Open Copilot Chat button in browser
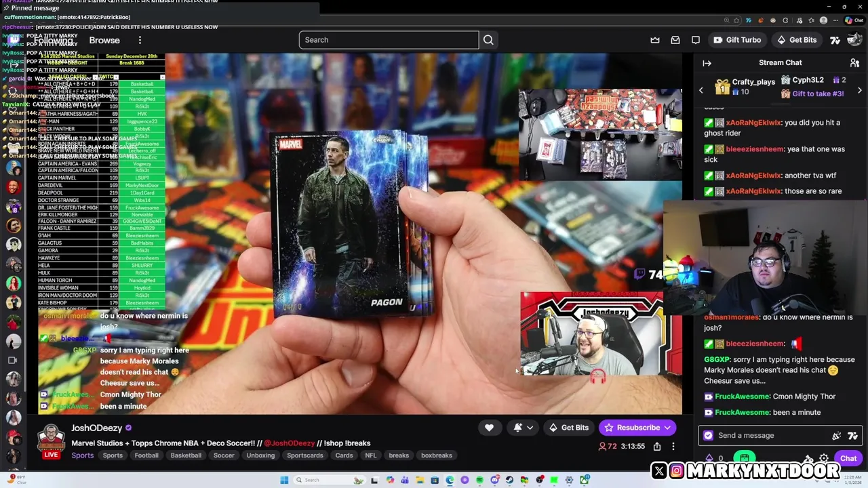The image size is (868, 488). point(854,20)
